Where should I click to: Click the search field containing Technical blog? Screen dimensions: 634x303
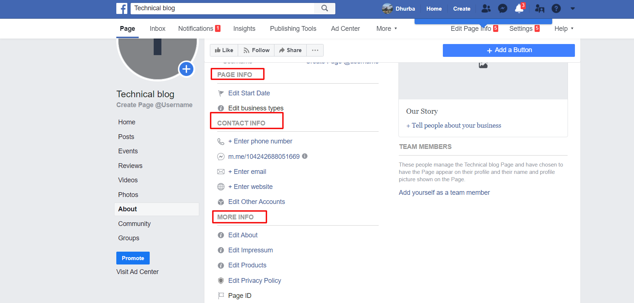point(222,8)
